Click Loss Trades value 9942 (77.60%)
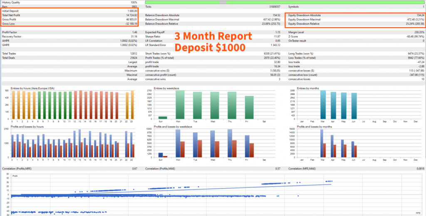Viewport: 426px width, 216px height. [x=416, y=58]
